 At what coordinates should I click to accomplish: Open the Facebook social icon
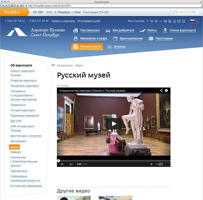tap(147, 21)
